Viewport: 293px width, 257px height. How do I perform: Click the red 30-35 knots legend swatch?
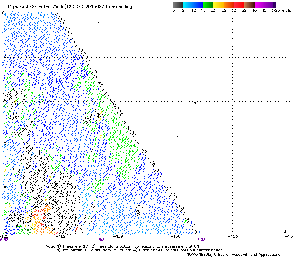coord(239,5)
